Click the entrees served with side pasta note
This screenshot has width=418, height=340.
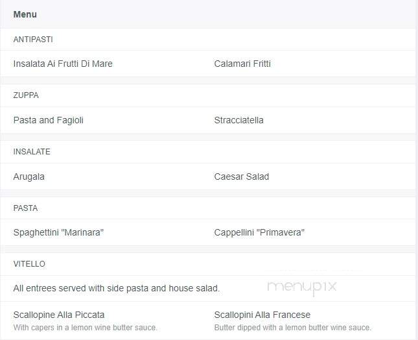click(x=117, y=288)
